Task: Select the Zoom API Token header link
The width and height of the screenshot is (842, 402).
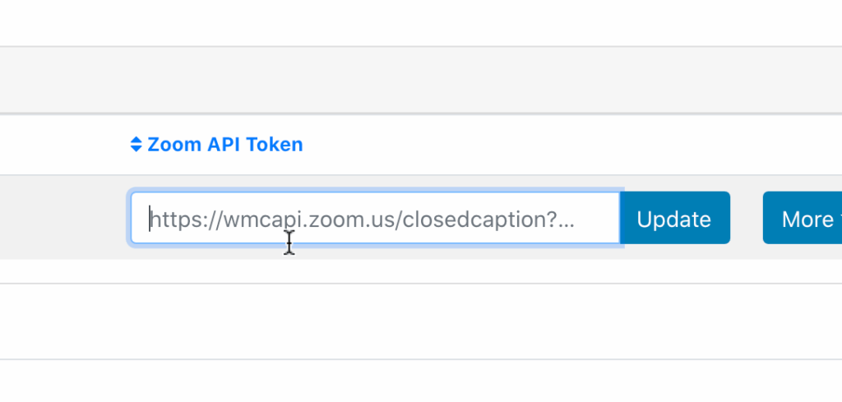Action: point(224,145)
